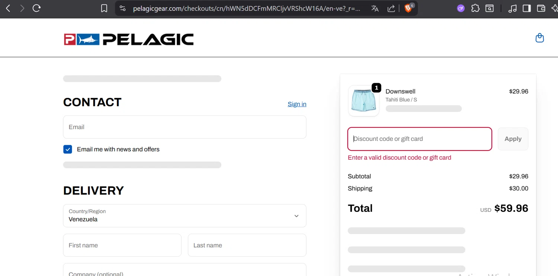The image size is (558, 276).
Task: Click the $30.00 shipping cost
Action: pyautogui.click(x=519, y=188)
